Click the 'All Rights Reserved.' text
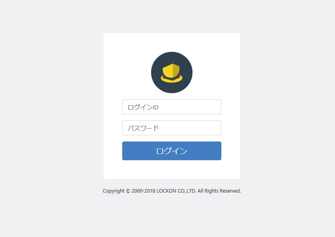The image size is (335, 237). click(x=219, y=191)
